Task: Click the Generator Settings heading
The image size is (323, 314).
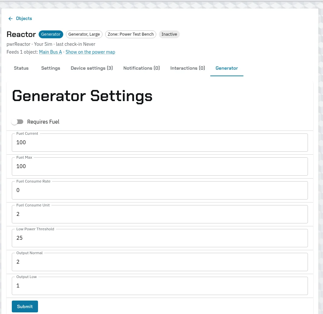Action: click(82, 96)
